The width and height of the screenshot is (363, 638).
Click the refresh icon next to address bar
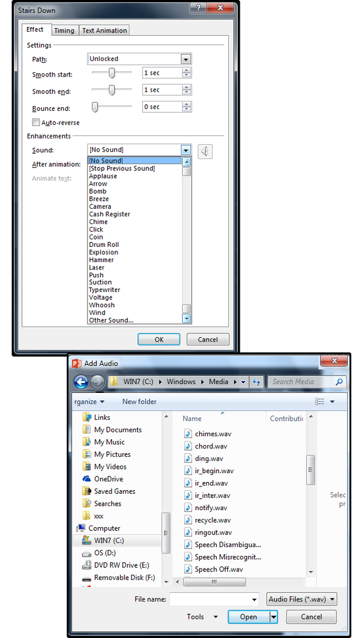pyautogui.click(x=256, y=382)
